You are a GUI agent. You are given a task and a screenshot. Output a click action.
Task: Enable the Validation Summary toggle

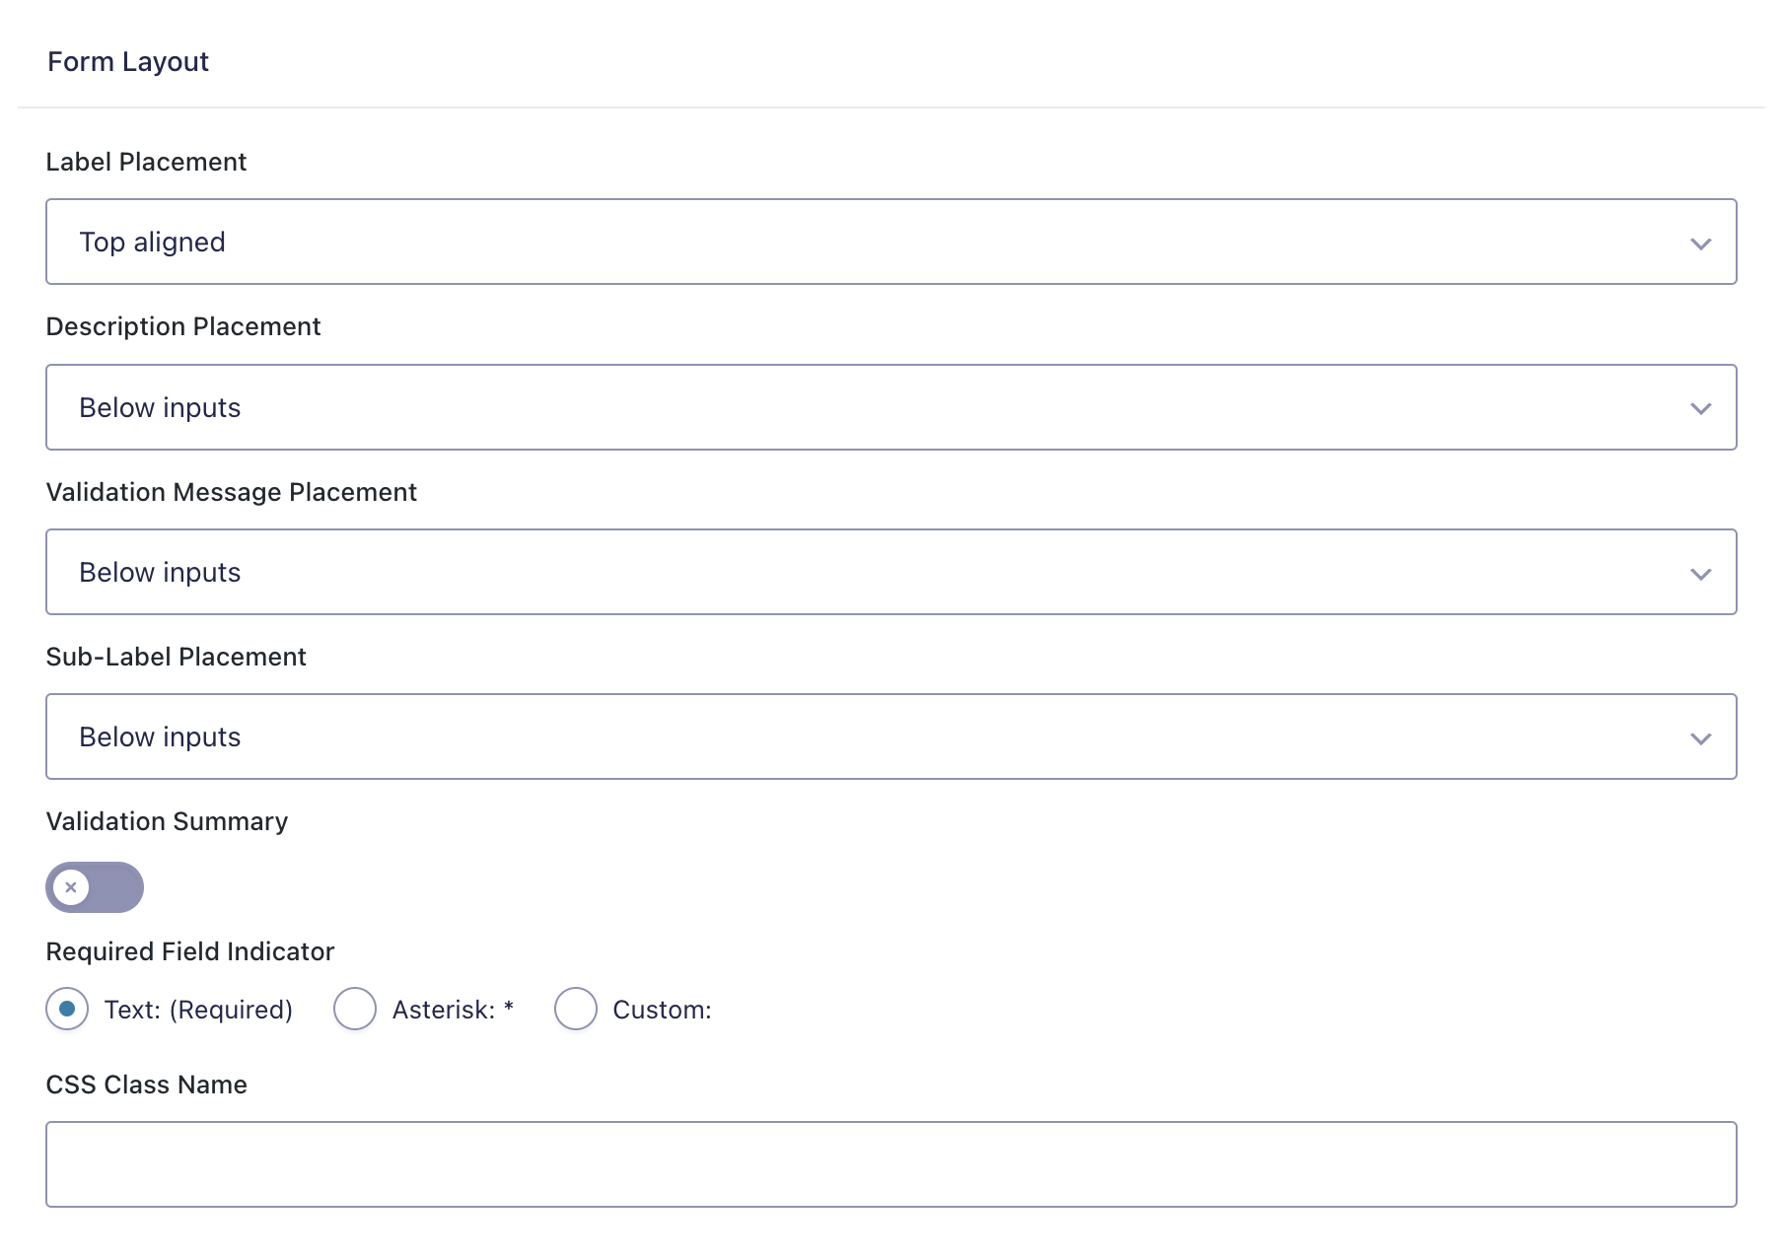pos(95,887)
